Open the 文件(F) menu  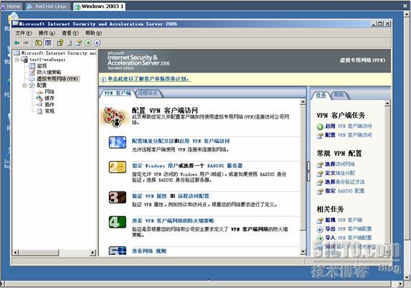(24, 33)
